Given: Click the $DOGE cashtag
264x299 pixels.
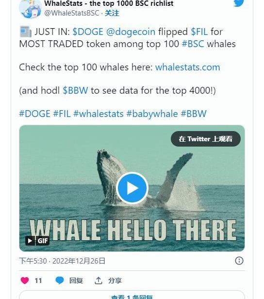Looking at the screenshot, I should click(88, 32).
